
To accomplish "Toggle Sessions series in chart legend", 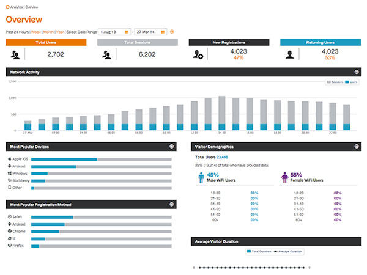I will [333, 81].
